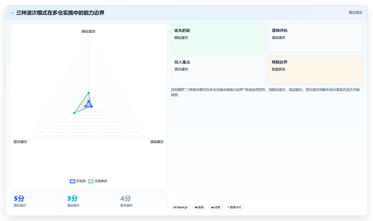The height and width of the screenshot is (221, 373).
Task: Click the teal data point on 固定波次 axis
Action: [88, 93]
